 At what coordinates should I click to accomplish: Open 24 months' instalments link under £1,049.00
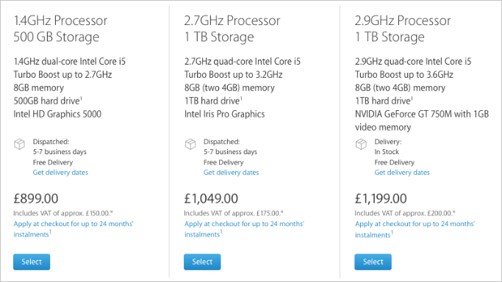pyautogui.click(x=244, y=229)
